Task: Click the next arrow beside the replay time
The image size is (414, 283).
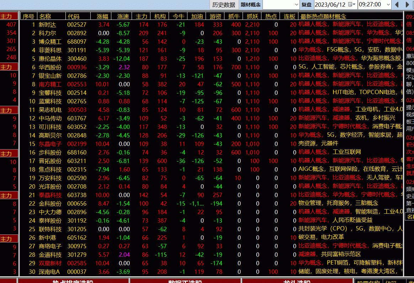Action: click(407, 5)
